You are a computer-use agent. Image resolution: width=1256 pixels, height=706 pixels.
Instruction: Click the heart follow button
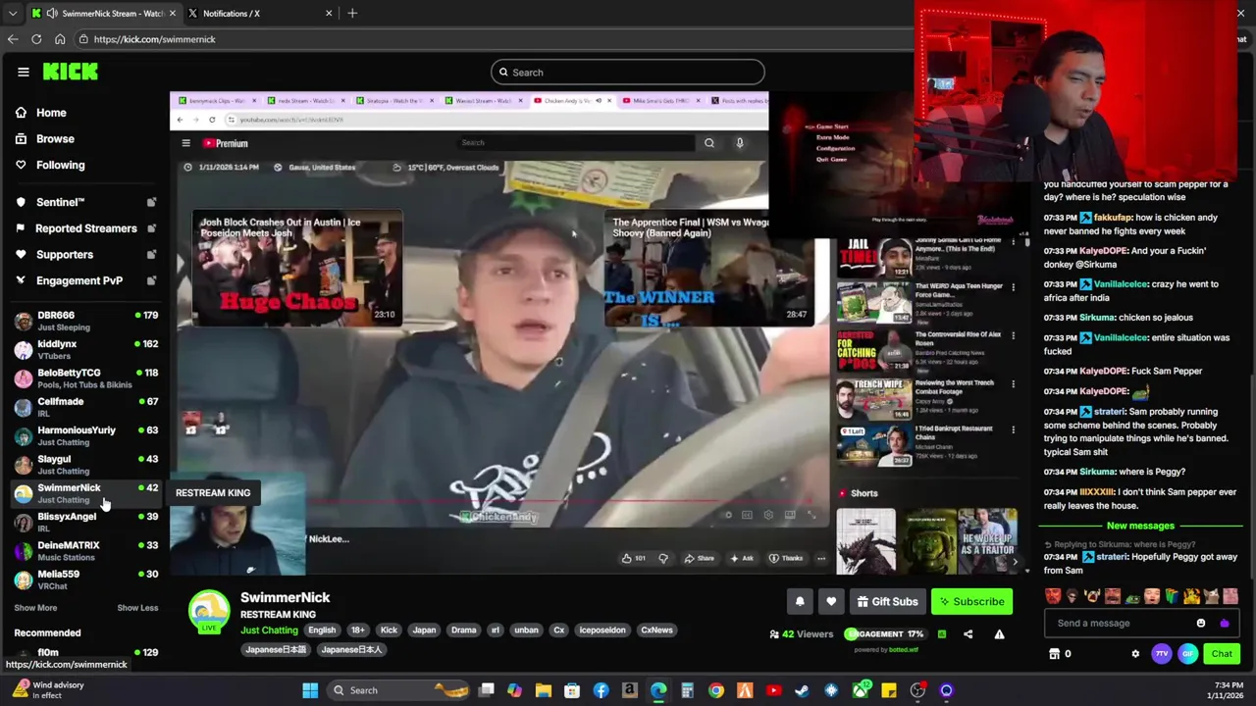tap(831, 602)
